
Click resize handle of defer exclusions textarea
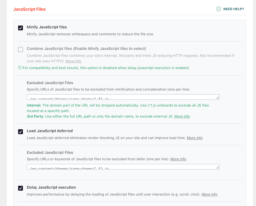[218, 167]
